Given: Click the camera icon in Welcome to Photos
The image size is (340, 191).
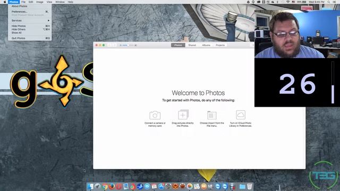Looking at the screenshot, I should (155, 115).
